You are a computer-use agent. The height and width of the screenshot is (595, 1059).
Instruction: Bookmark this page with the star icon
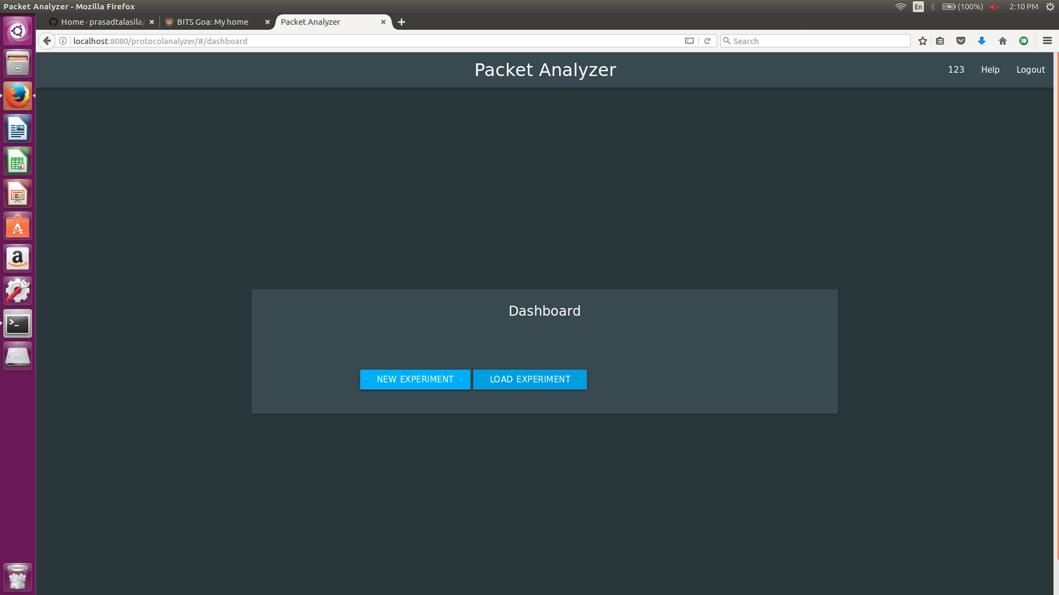coord(922,41)
